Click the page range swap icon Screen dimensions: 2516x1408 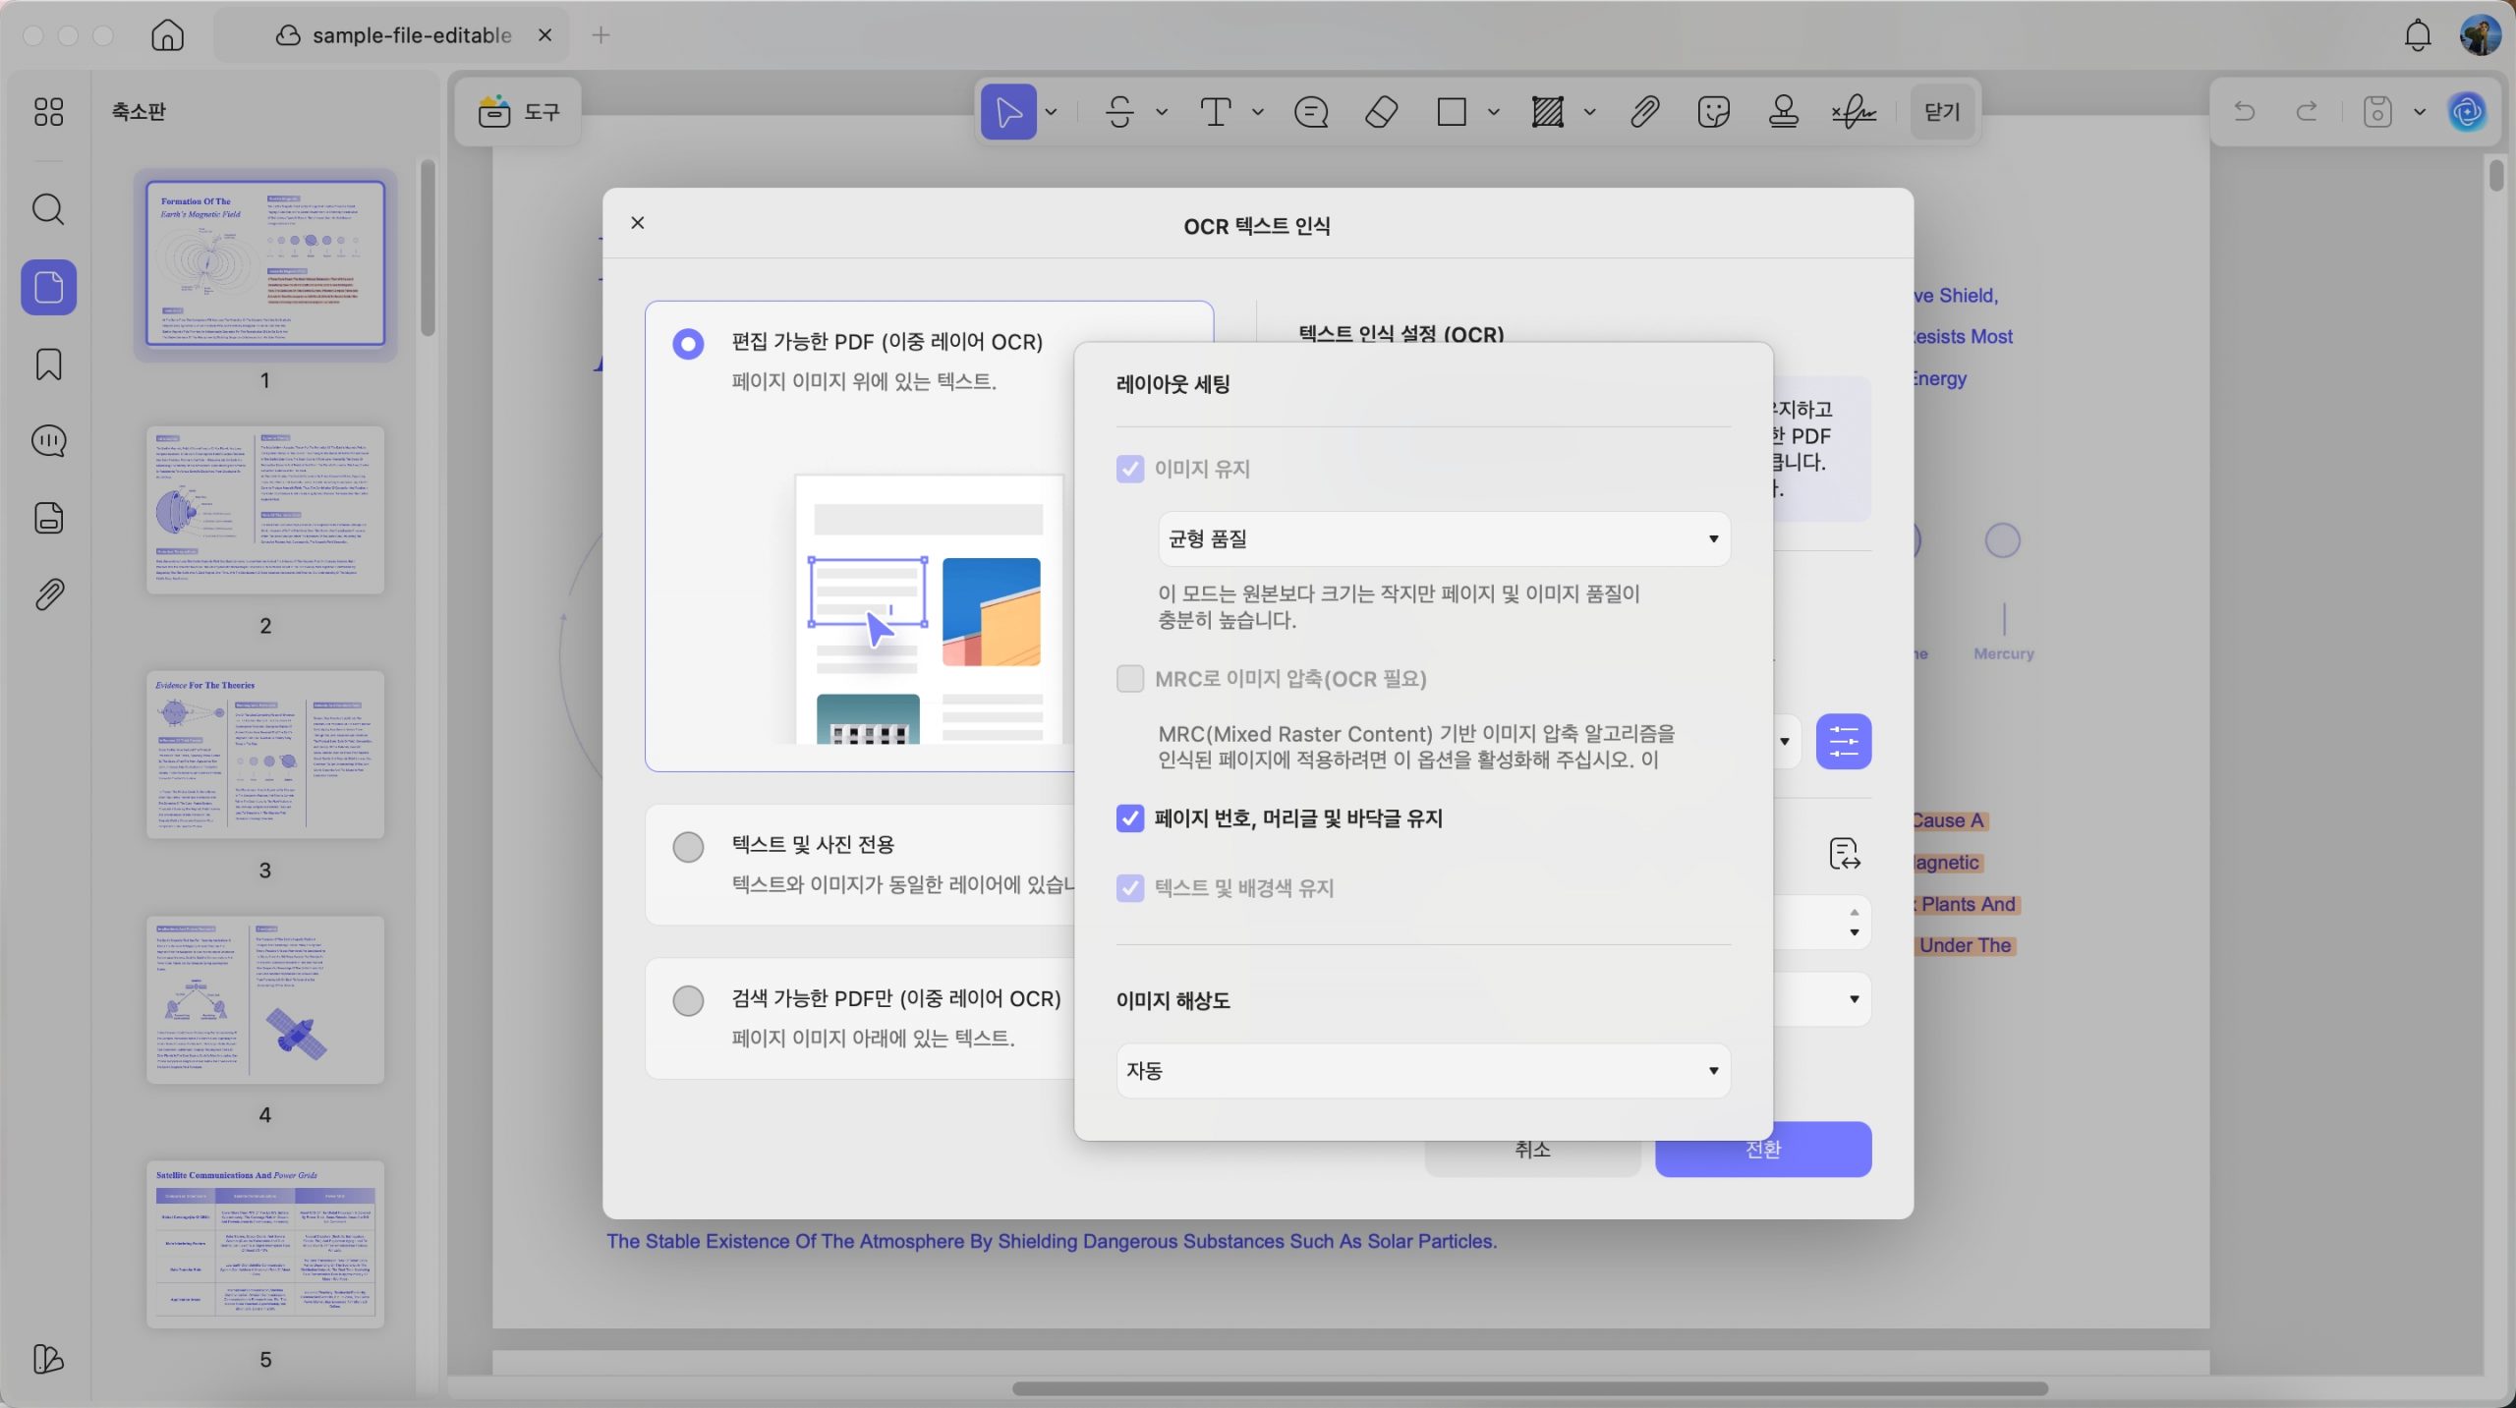point(1844,853)
